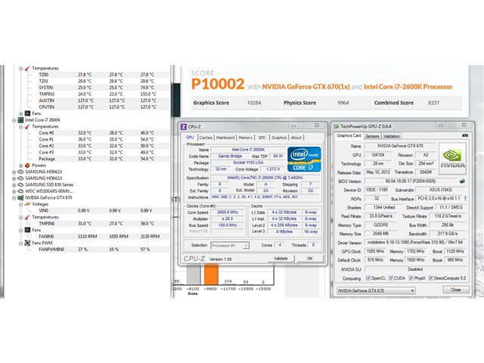Click the Intel Core i7 2600K chip icon
484x363 pixels.
(20, 120)
